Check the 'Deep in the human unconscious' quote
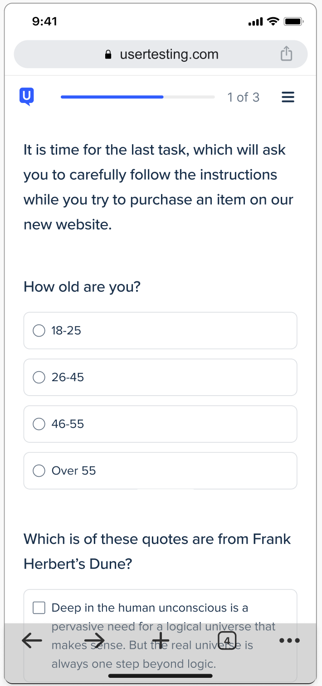Viewport: 322px width, 686px height. click(x=39, y=608)
